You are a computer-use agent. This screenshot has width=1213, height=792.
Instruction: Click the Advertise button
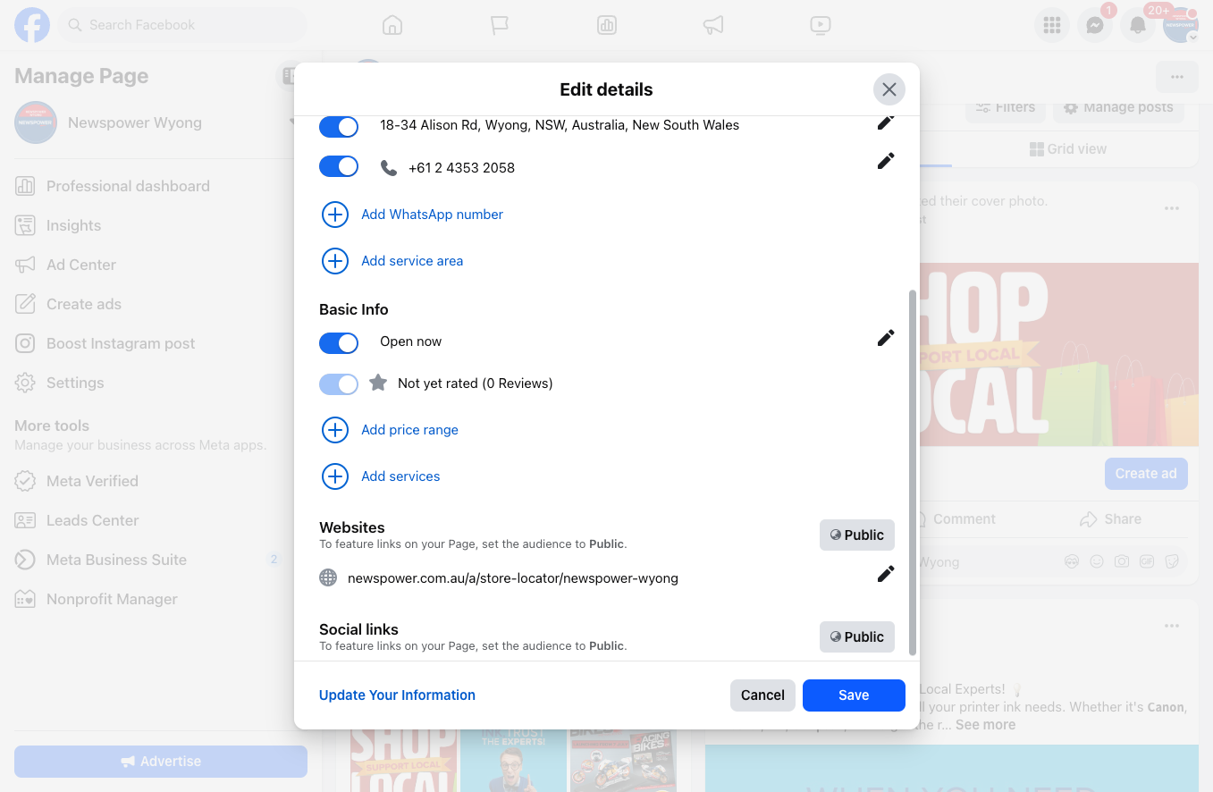[161, 762]
